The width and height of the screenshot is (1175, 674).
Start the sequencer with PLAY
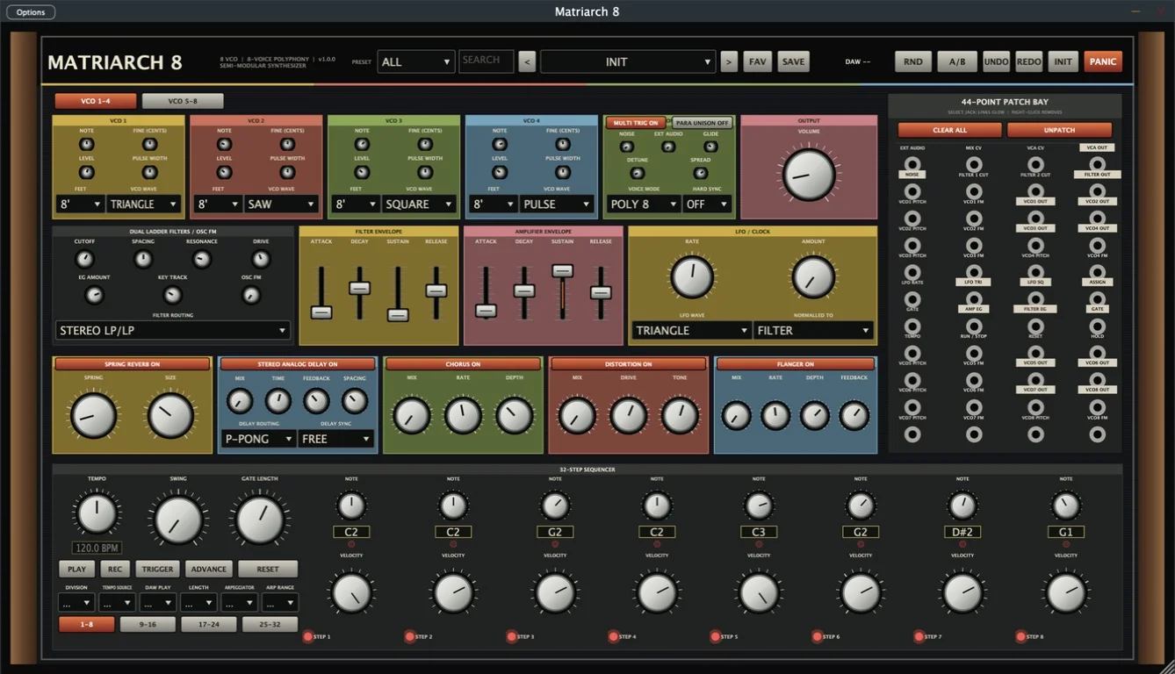click(77, 569)
